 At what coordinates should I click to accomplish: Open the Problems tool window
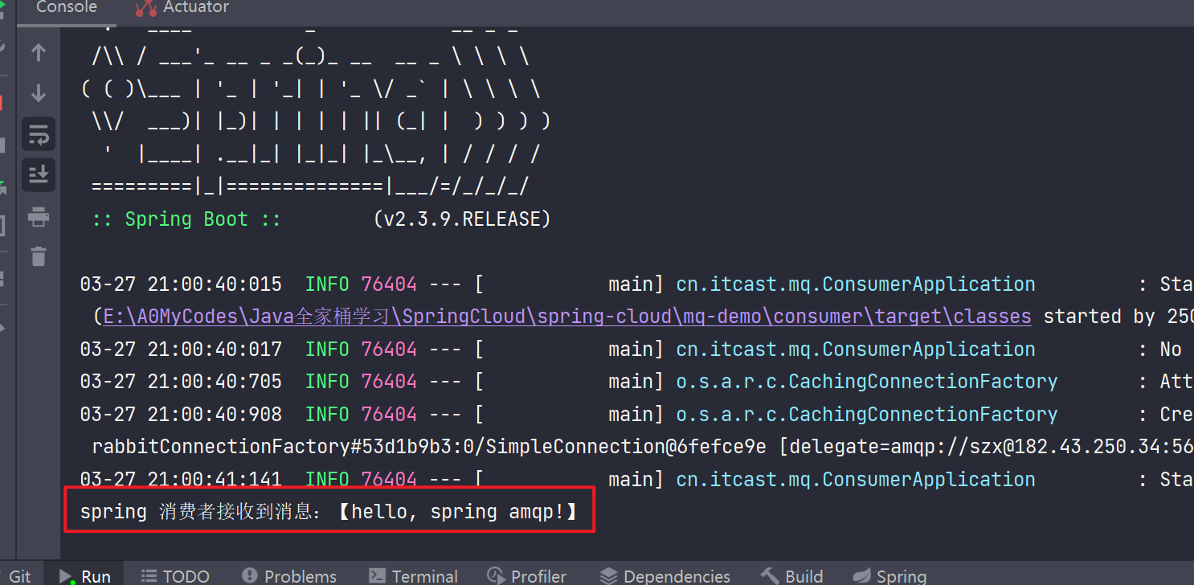[x=289, y=576]
